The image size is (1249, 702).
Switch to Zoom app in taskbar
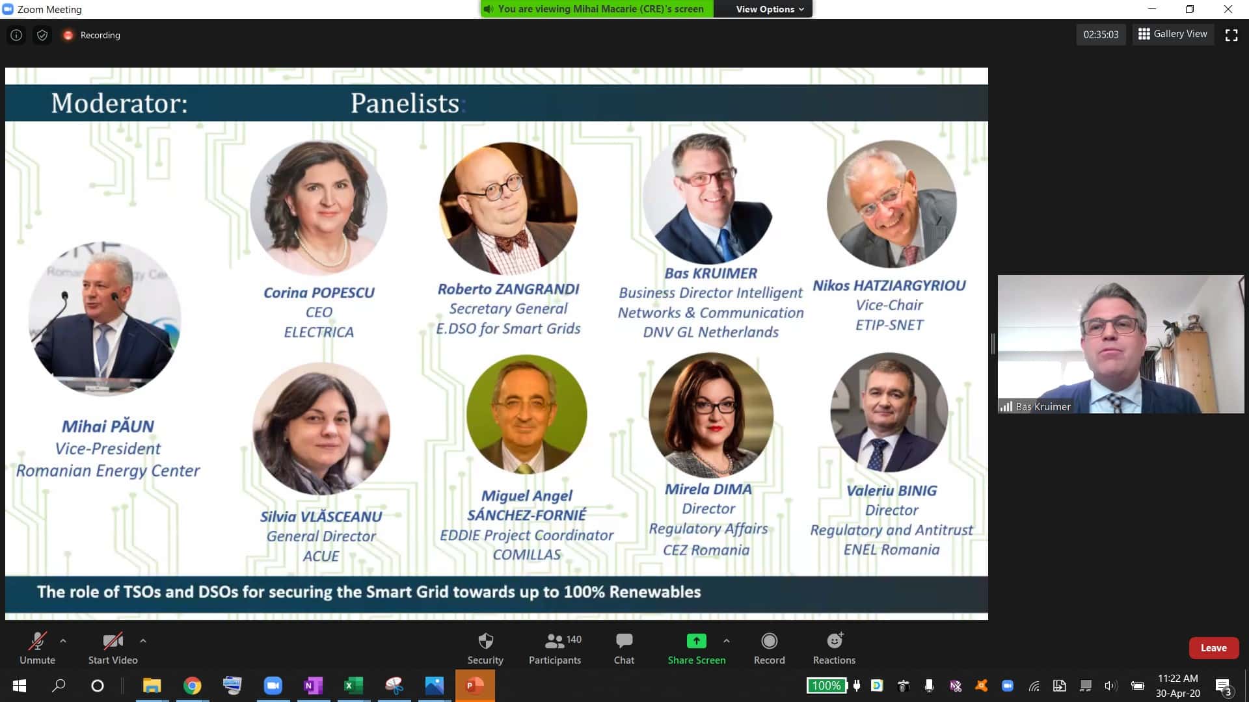(273, 686)
